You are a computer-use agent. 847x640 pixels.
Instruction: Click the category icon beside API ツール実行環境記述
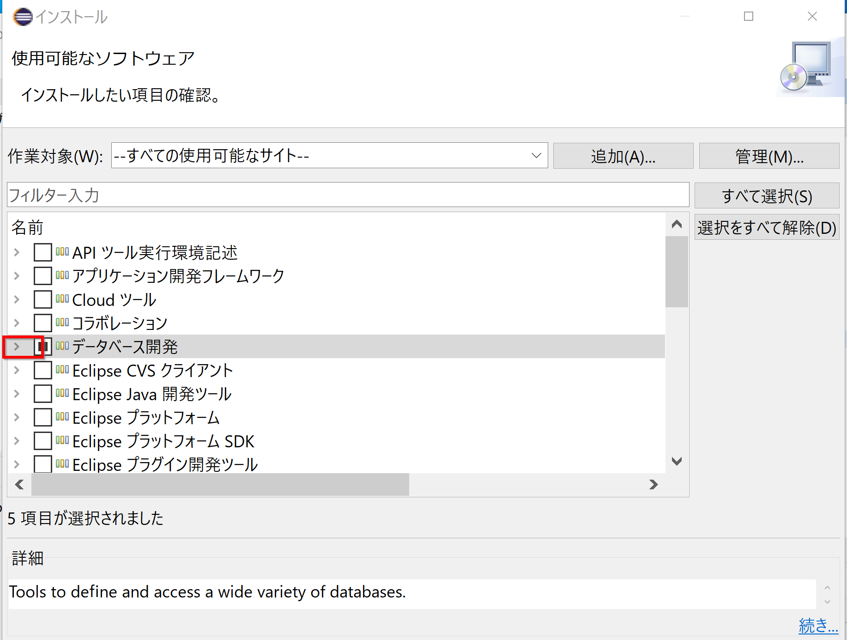click(x=62, y=252)
